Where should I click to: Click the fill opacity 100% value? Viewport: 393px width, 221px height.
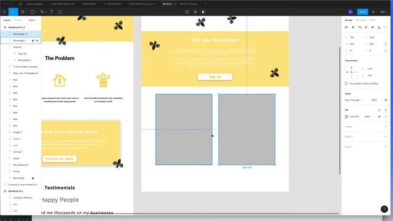(x=367, y=117)
